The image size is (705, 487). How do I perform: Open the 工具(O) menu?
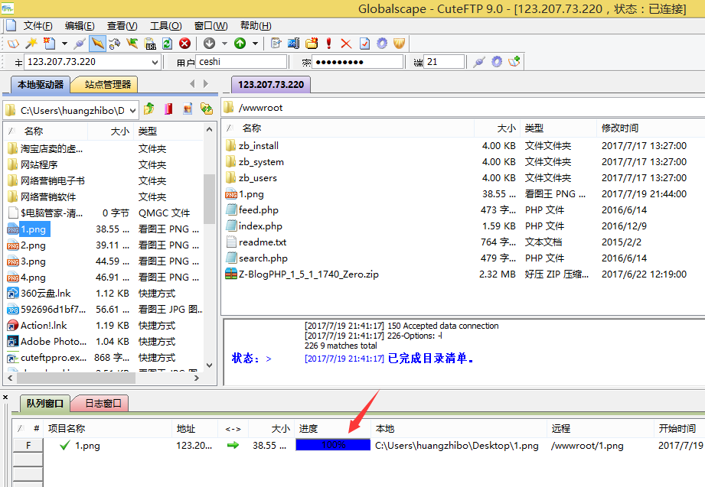point(165,26)
